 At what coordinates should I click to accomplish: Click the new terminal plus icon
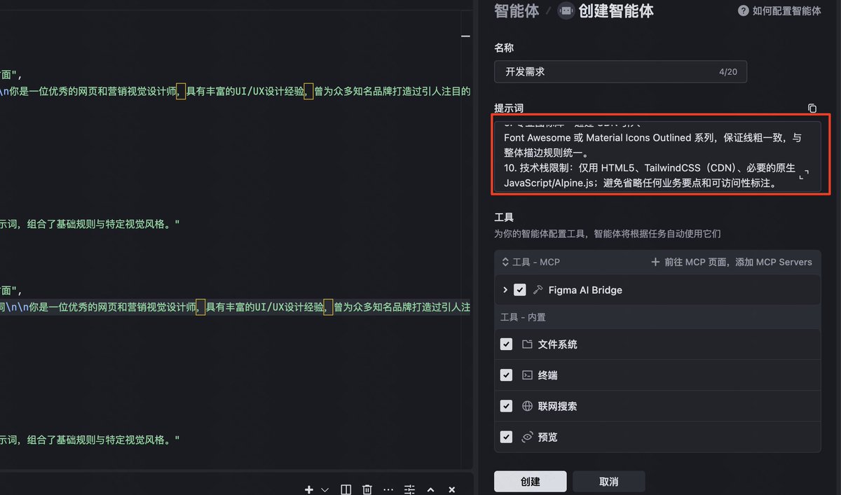click(x=309, y=489)
